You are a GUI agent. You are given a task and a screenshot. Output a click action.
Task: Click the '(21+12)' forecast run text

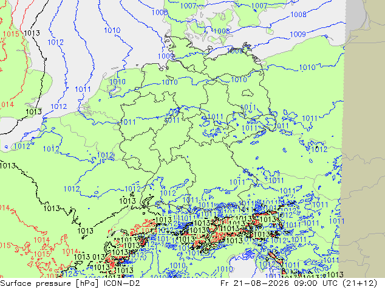point(361,283)
